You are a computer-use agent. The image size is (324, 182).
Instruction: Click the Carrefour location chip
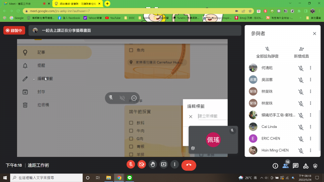tap(157, 62)
